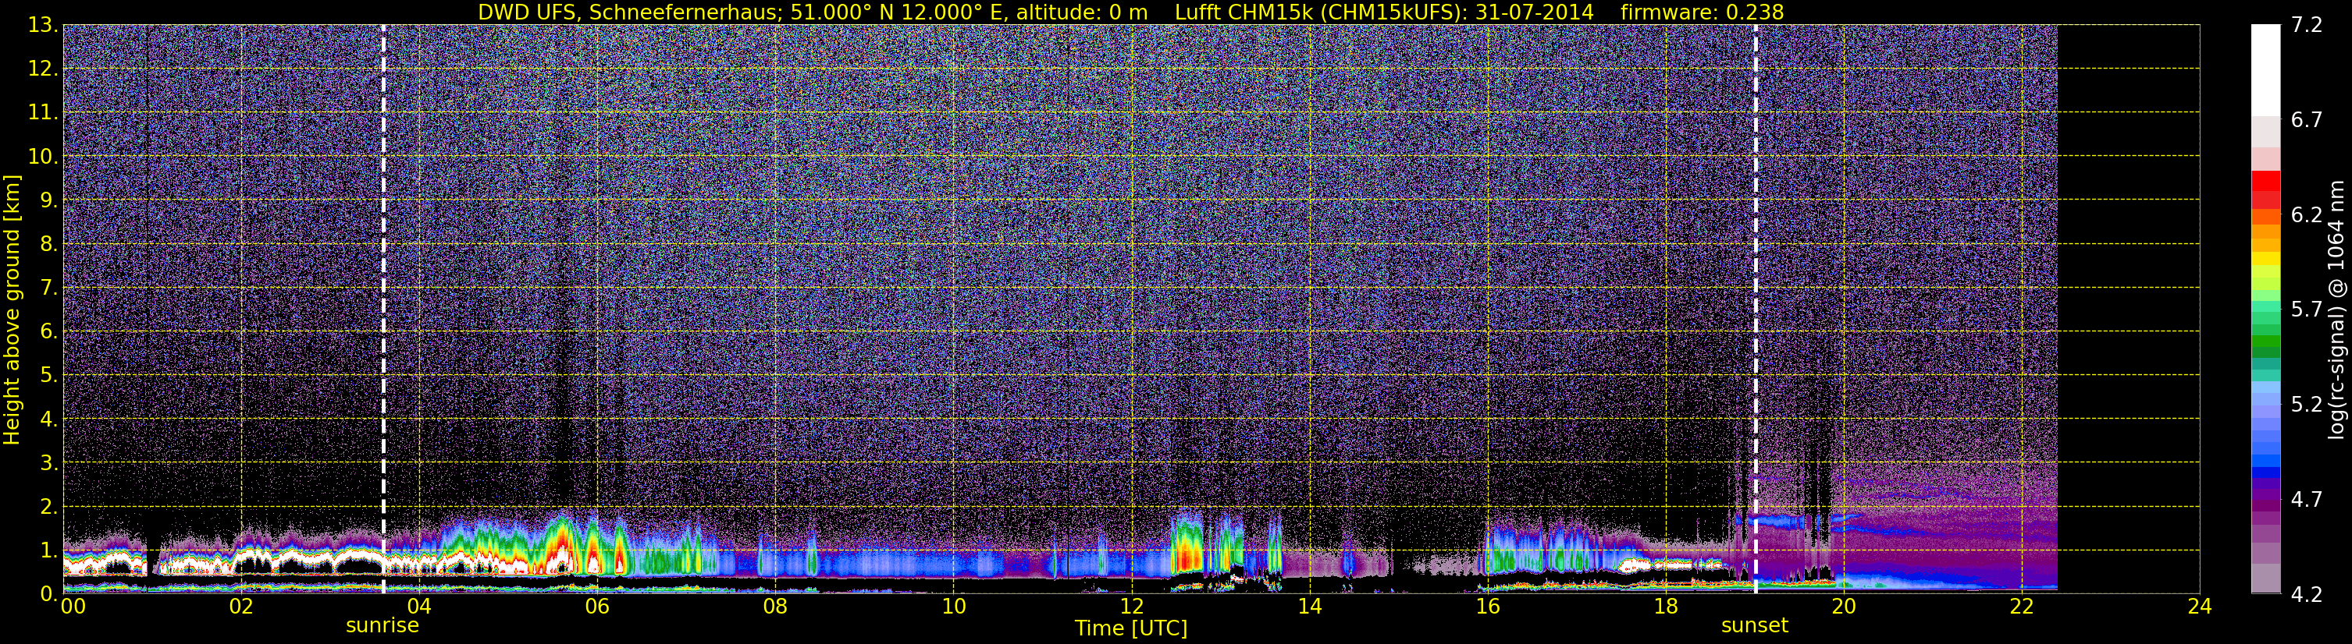Click the 06 time axis tick label
Viewport: 2352px width, 644px height.
tap(597, 607)
